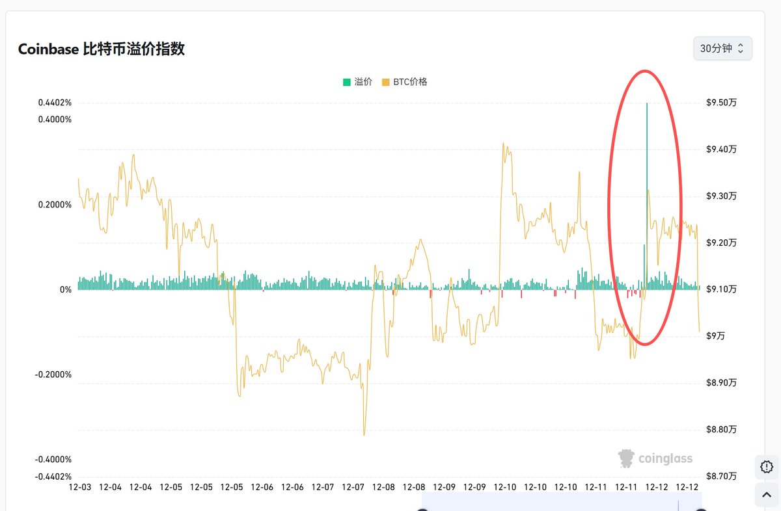Image resolution: width=781 pixels, height=511 pixels.
Task: Click the $9.50万 price axis label
Action: pos(722,103)
